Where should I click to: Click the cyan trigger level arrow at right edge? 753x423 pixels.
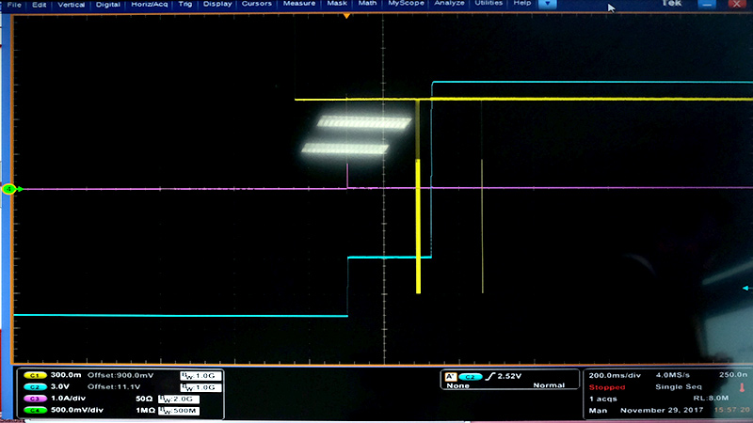(x=746, y=288)
